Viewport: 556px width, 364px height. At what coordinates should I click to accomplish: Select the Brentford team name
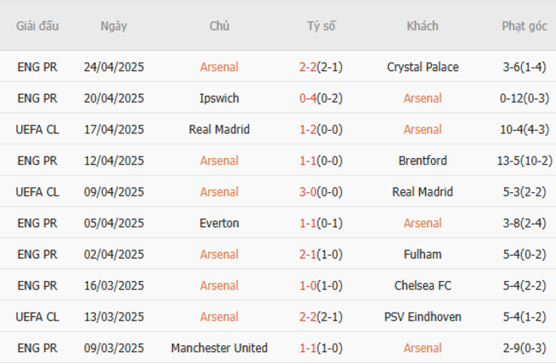point(423,161)
